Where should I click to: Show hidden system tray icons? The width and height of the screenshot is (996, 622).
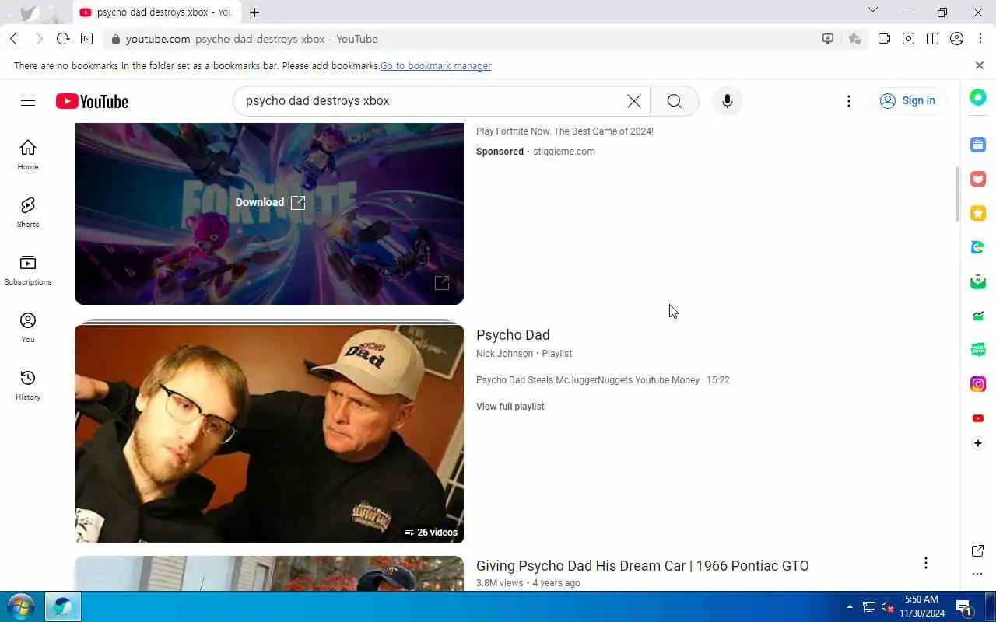pyautogui.click(x=850, y=606)
